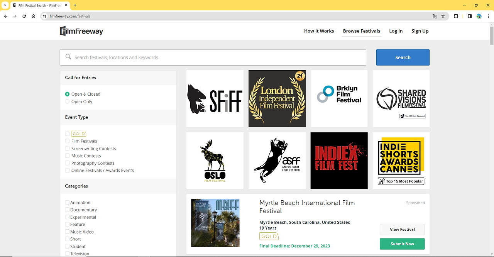Open the How It Works menu item
Image resolution: width=494 pixels, height=257 pixels.
click(x=319, y=31)
